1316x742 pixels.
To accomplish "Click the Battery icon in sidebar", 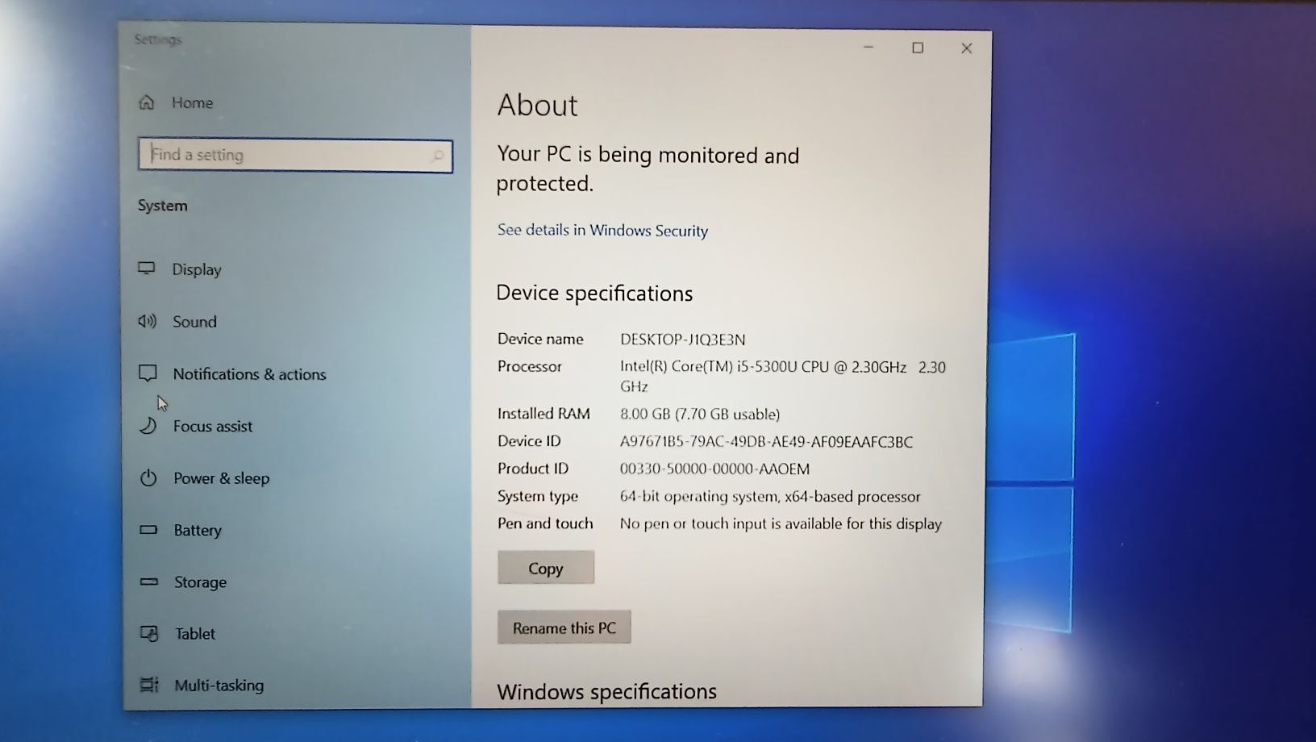I will (x=148, y=530).
